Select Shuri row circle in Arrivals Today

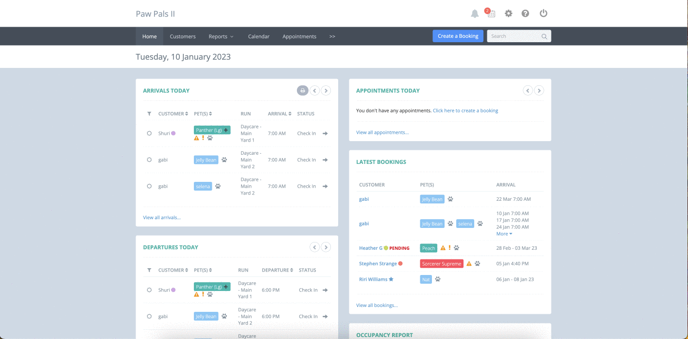click(149, 133)
